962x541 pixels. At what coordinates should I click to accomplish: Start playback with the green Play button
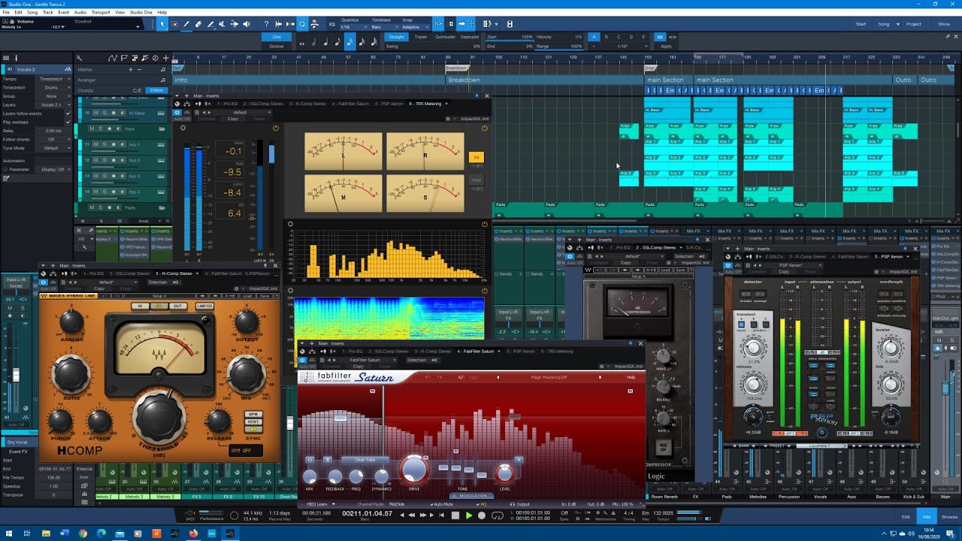coord(468,515)
